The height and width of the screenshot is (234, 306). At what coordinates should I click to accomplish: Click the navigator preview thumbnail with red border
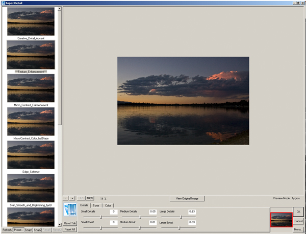pyautogui.click(x=281, y=220)
